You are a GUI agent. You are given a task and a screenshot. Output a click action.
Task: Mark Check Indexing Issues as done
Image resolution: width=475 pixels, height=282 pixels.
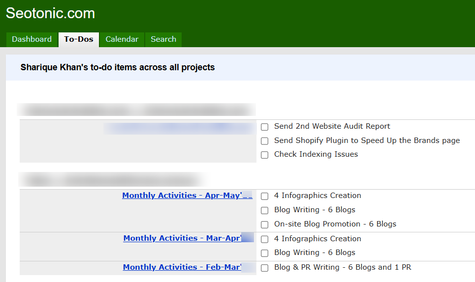coord(264,155)
